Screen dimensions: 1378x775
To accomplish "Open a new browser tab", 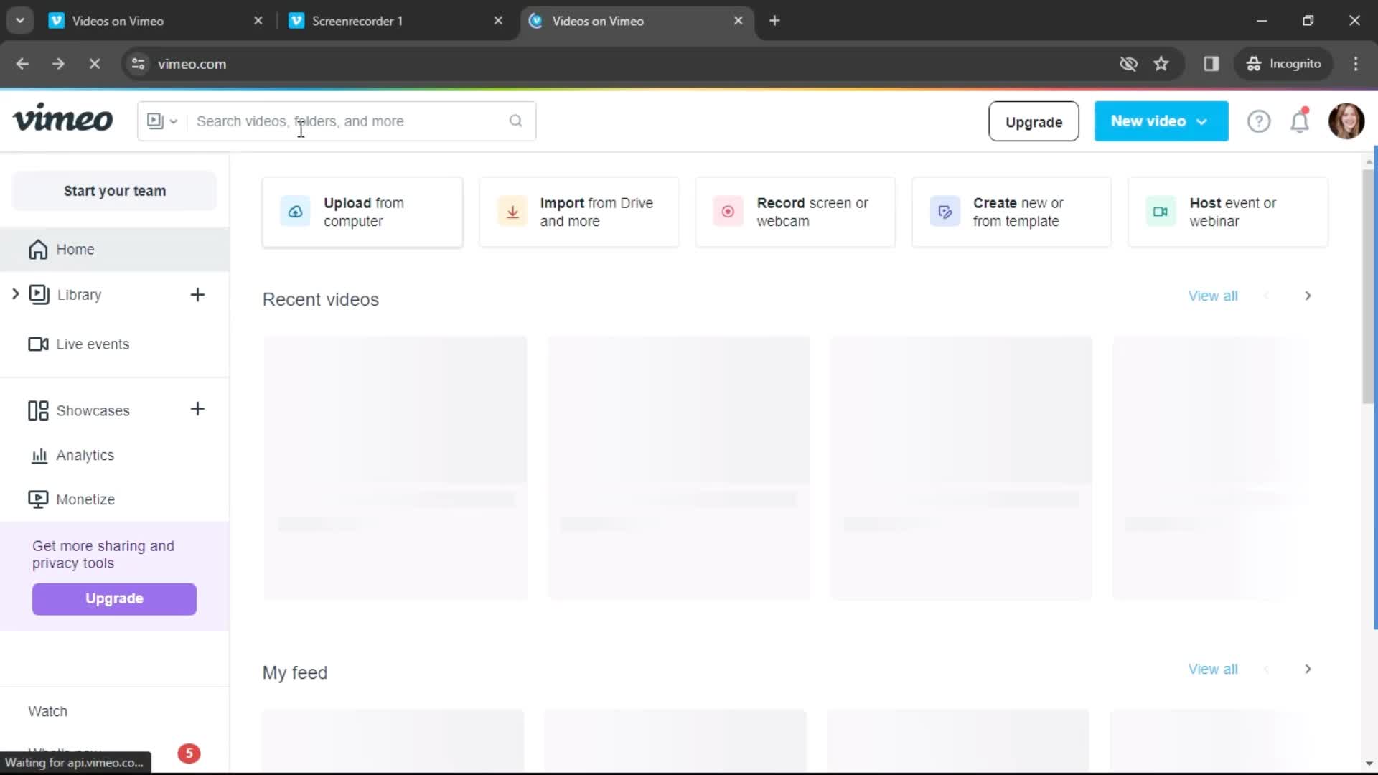I will click(x=774, y=21).
